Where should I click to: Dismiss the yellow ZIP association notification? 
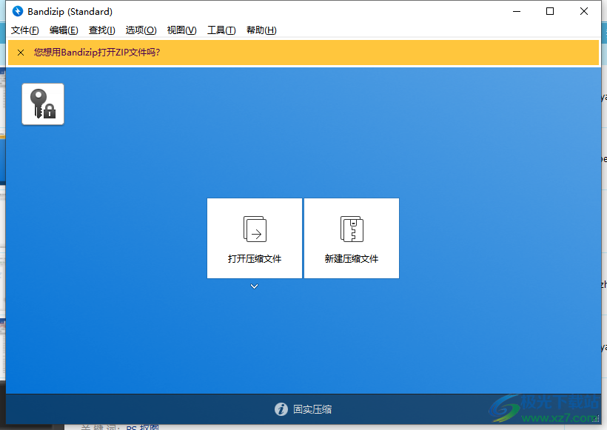click(21, 53)
